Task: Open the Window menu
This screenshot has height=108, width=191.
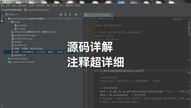Action: (69, 5)
